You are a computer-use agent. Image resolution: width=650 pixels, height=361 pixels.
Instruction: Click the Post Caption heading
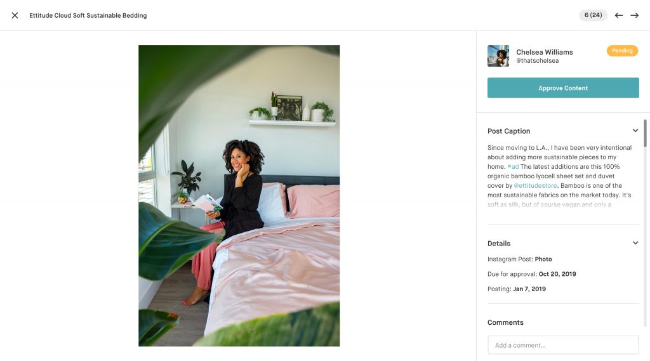[x=508, y=131]
